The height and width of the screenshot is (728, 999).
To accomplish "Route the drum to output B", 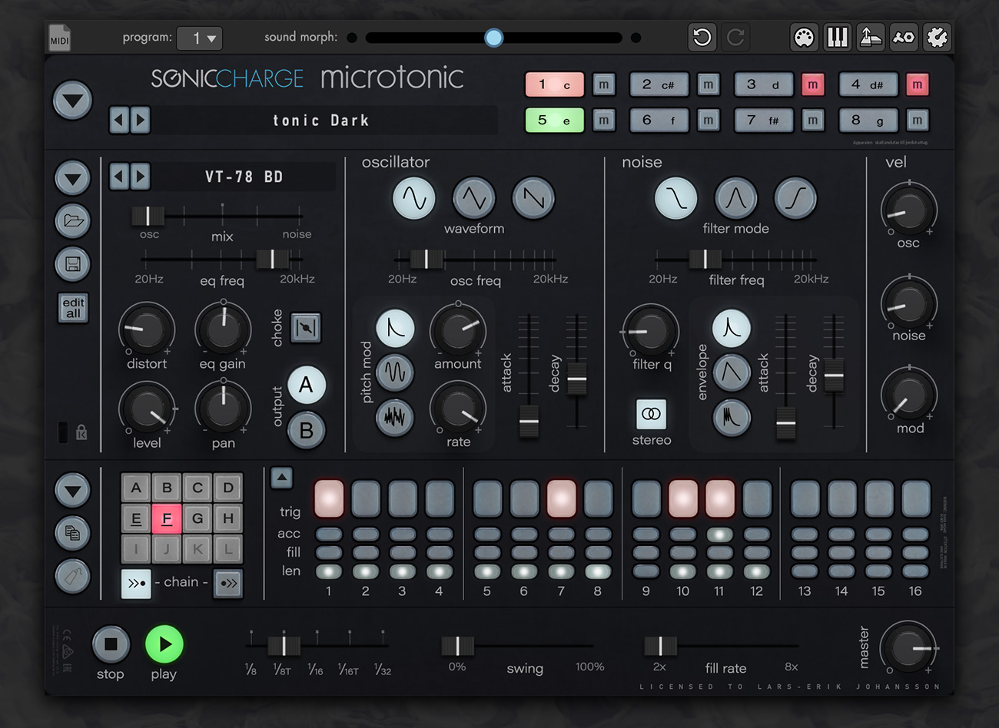I will point(307,431).
